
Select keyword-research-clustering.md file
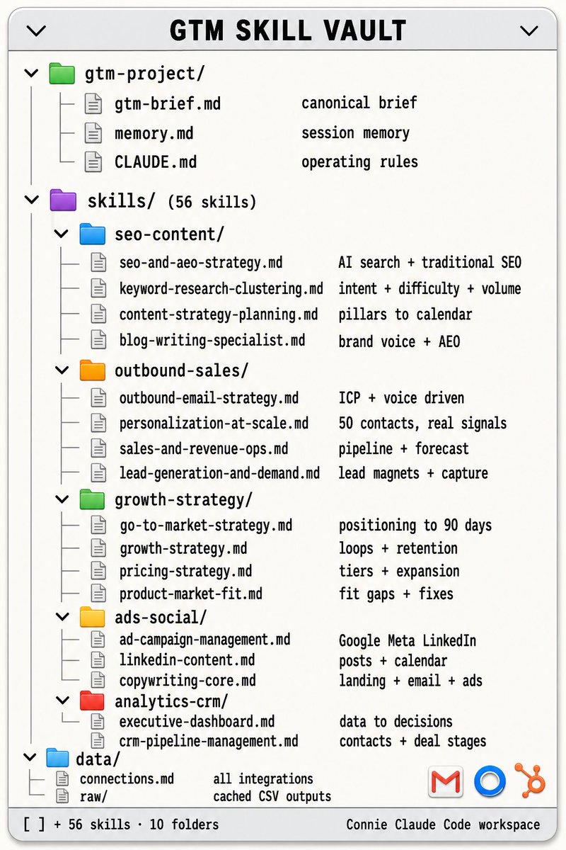(221, 288)
